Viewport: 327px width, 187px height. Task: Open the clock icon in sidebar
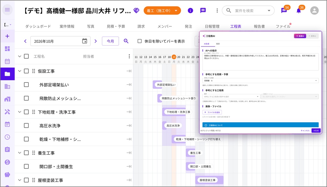click(x=7, y=137)
